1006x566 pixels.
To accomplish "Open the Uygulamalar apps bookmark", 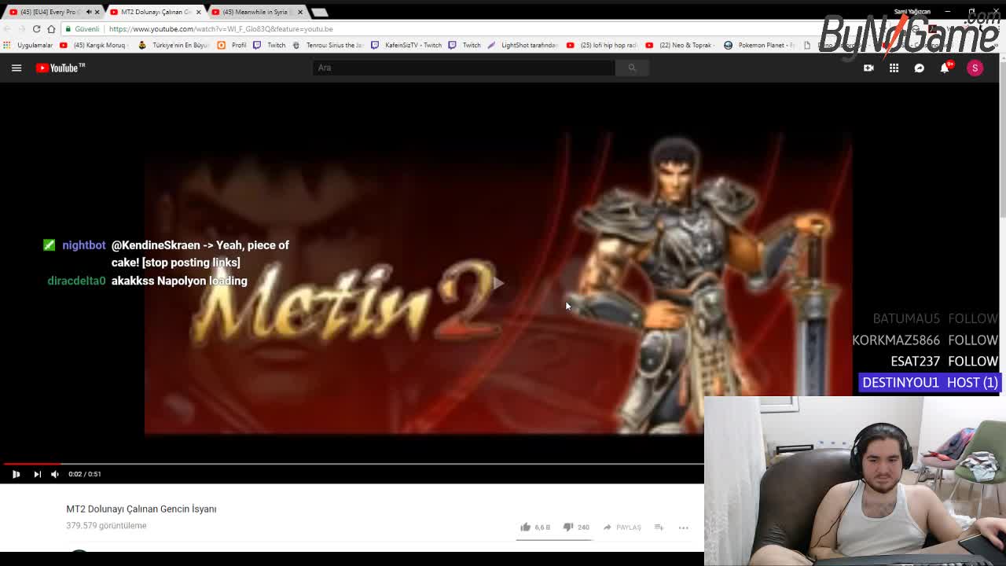I will pos(28,45).
